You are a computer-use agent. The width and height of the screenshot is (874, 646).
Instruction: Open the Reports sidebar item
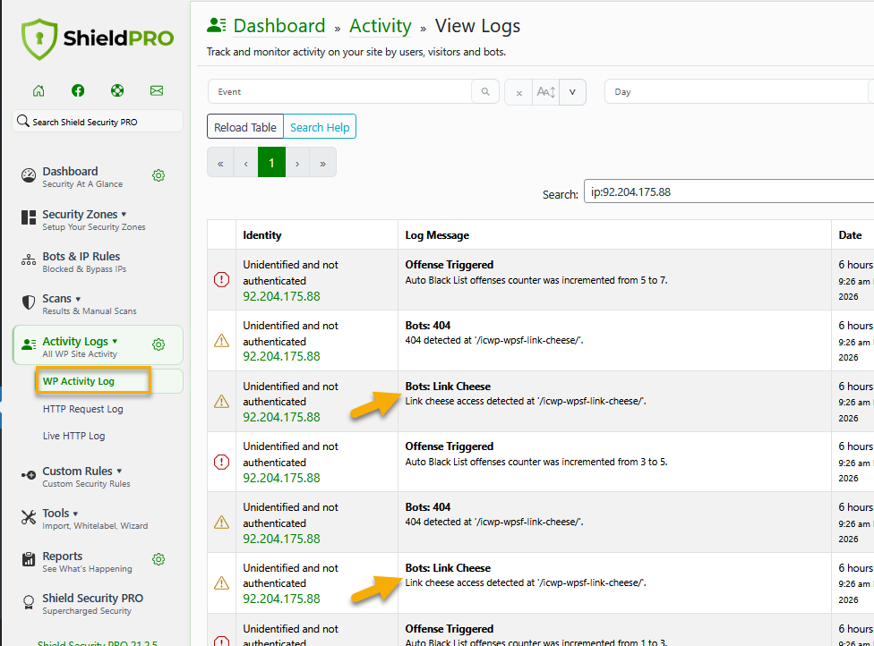coord(87,561)
